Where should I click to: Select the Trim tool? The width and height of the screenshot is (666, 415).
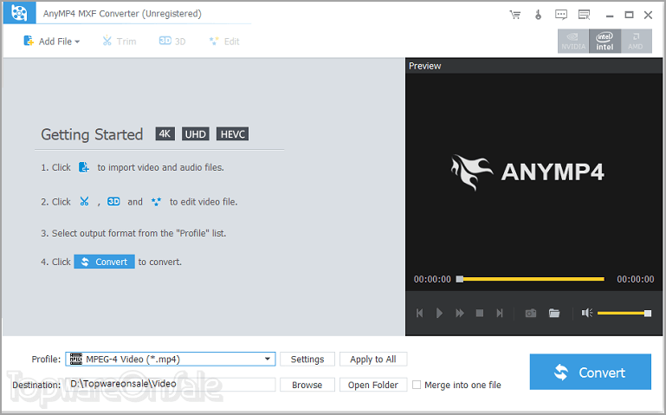pos(120,42)
